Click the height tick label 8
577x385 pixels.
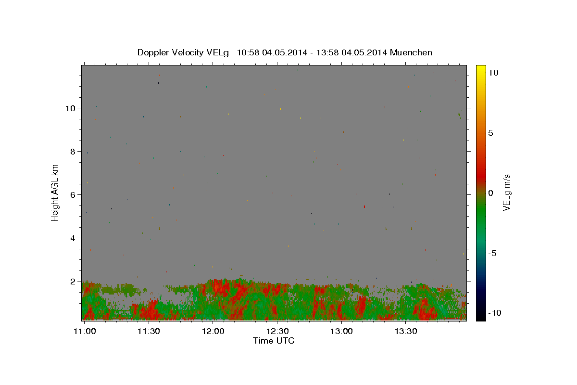pyautogui.click(x=73, y=152)
